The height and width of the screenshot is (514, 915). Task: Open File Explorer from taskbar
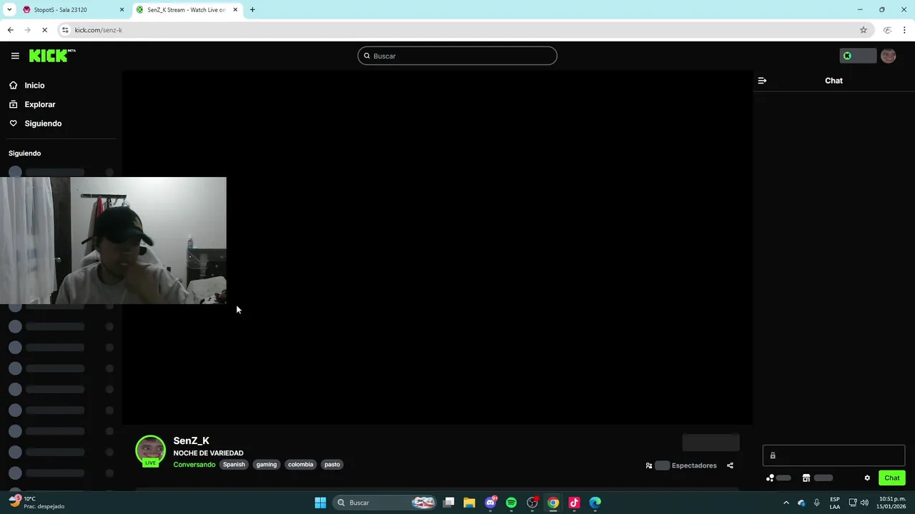click(x=470, y=503)
